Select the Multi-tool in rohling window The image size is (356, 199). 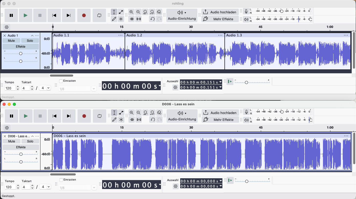pyautogui.click(x=121, y=19)
